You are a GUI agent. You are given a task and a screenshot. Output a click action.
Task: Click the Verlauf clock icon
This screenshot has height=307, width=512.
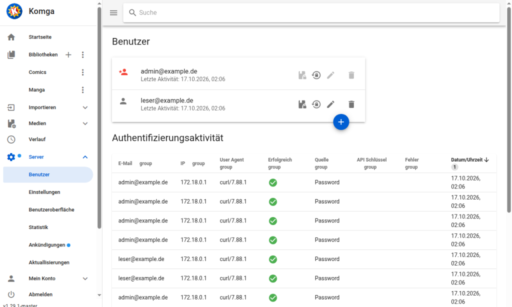(x=11, y=139)
